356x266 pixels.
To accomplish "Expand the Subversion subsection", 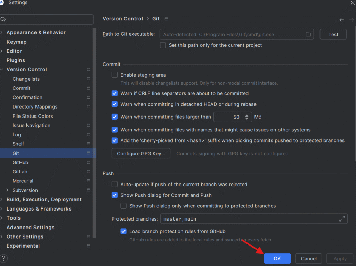I will click(x=8, y=190).
